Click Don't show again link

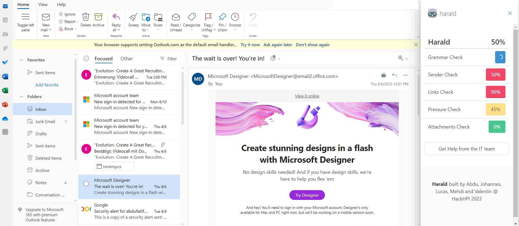click(313, 45)
